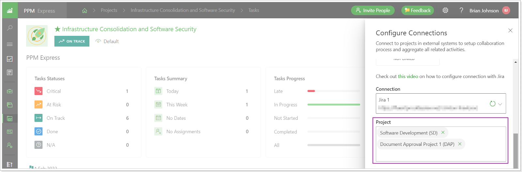Screen dimensions: 522x172
Task: Click the home icon in breadcrumb
Action: pos(84,10)
